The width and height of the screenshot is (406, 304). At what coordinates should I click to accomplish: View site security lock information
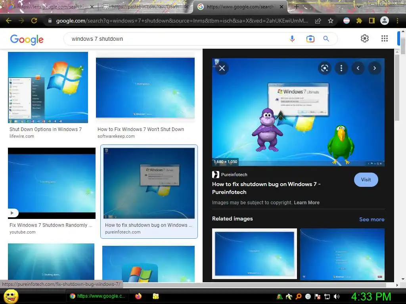click(x=50, y=21)
